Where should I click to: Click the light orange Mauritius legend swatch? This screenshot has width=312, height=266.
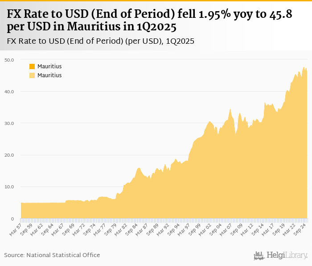(x=32, y=75)
